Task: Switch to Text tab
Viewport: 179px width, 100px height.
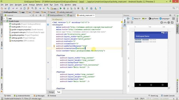Action: click(x=58, y=92)
